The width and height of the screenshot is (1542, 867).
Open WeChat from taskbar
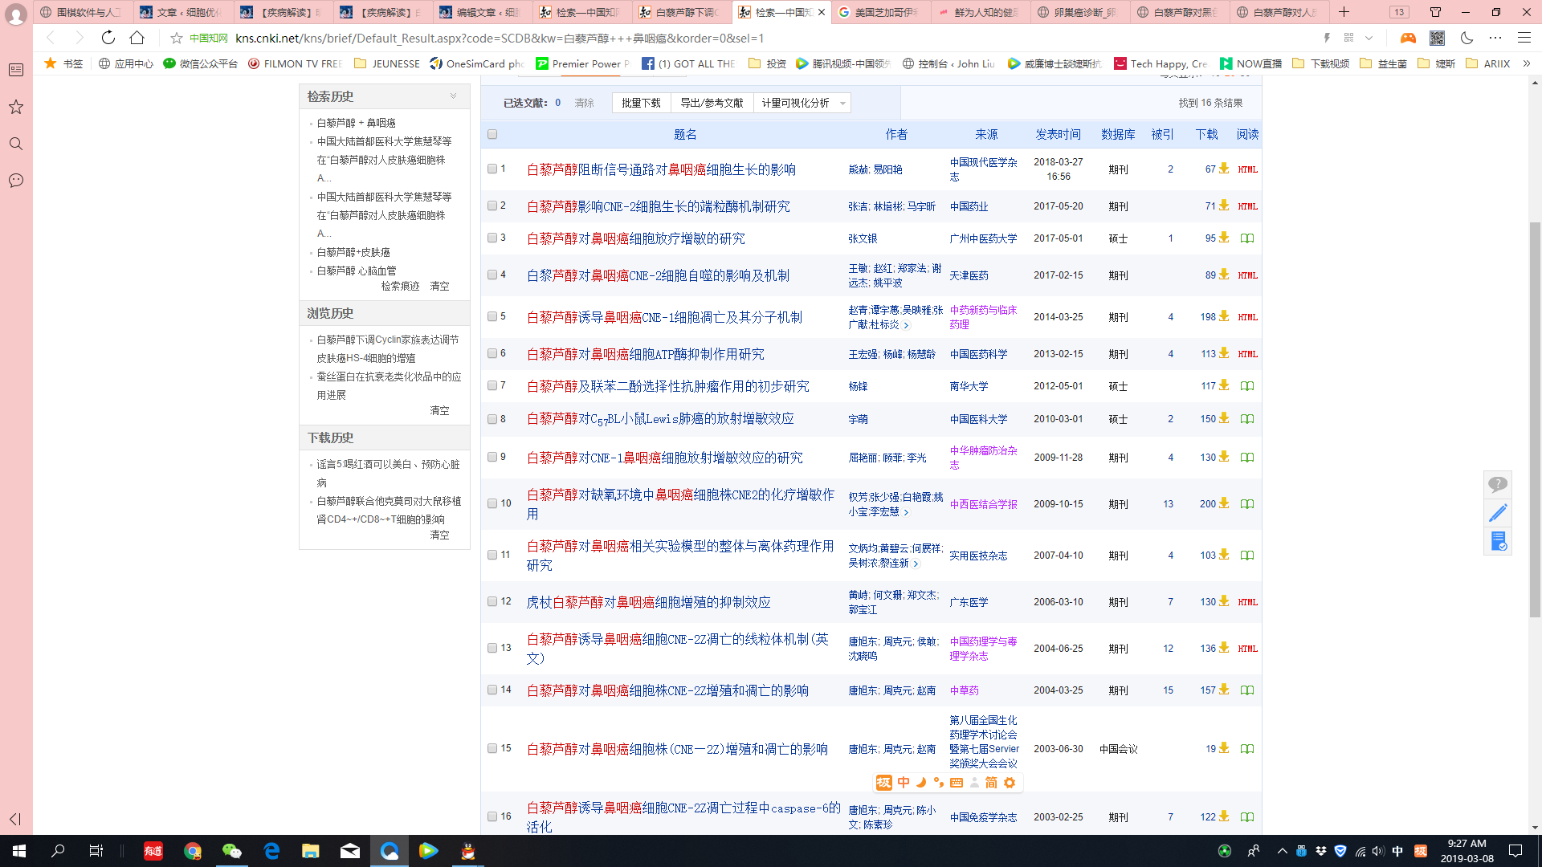[232, 851]
